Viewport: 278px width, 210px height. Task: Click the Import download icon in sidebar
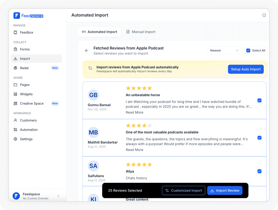[x=15, y=59]
